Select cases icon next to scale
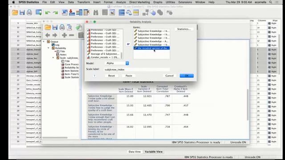Screen dimensions: 285x160 136,13
